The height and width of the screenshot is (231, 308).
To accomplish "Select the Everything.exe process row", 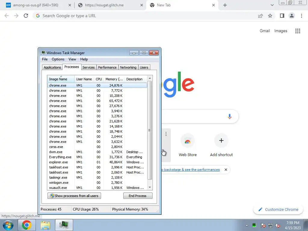I will coord(97,157).
